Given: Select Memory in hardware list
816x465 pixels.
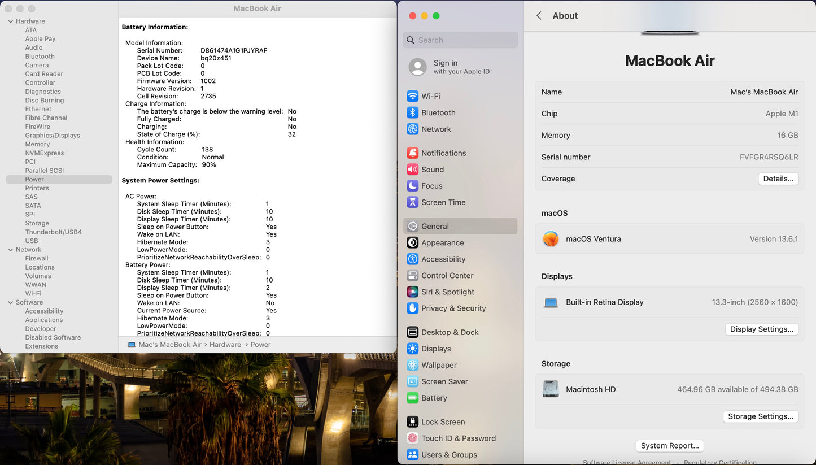Looking at the screenshot, I should 37,144.
